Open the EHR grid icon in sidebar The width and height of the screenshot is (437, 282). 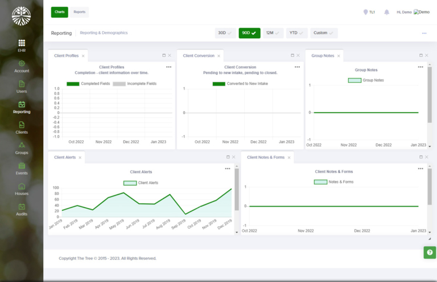pos(22,43)
